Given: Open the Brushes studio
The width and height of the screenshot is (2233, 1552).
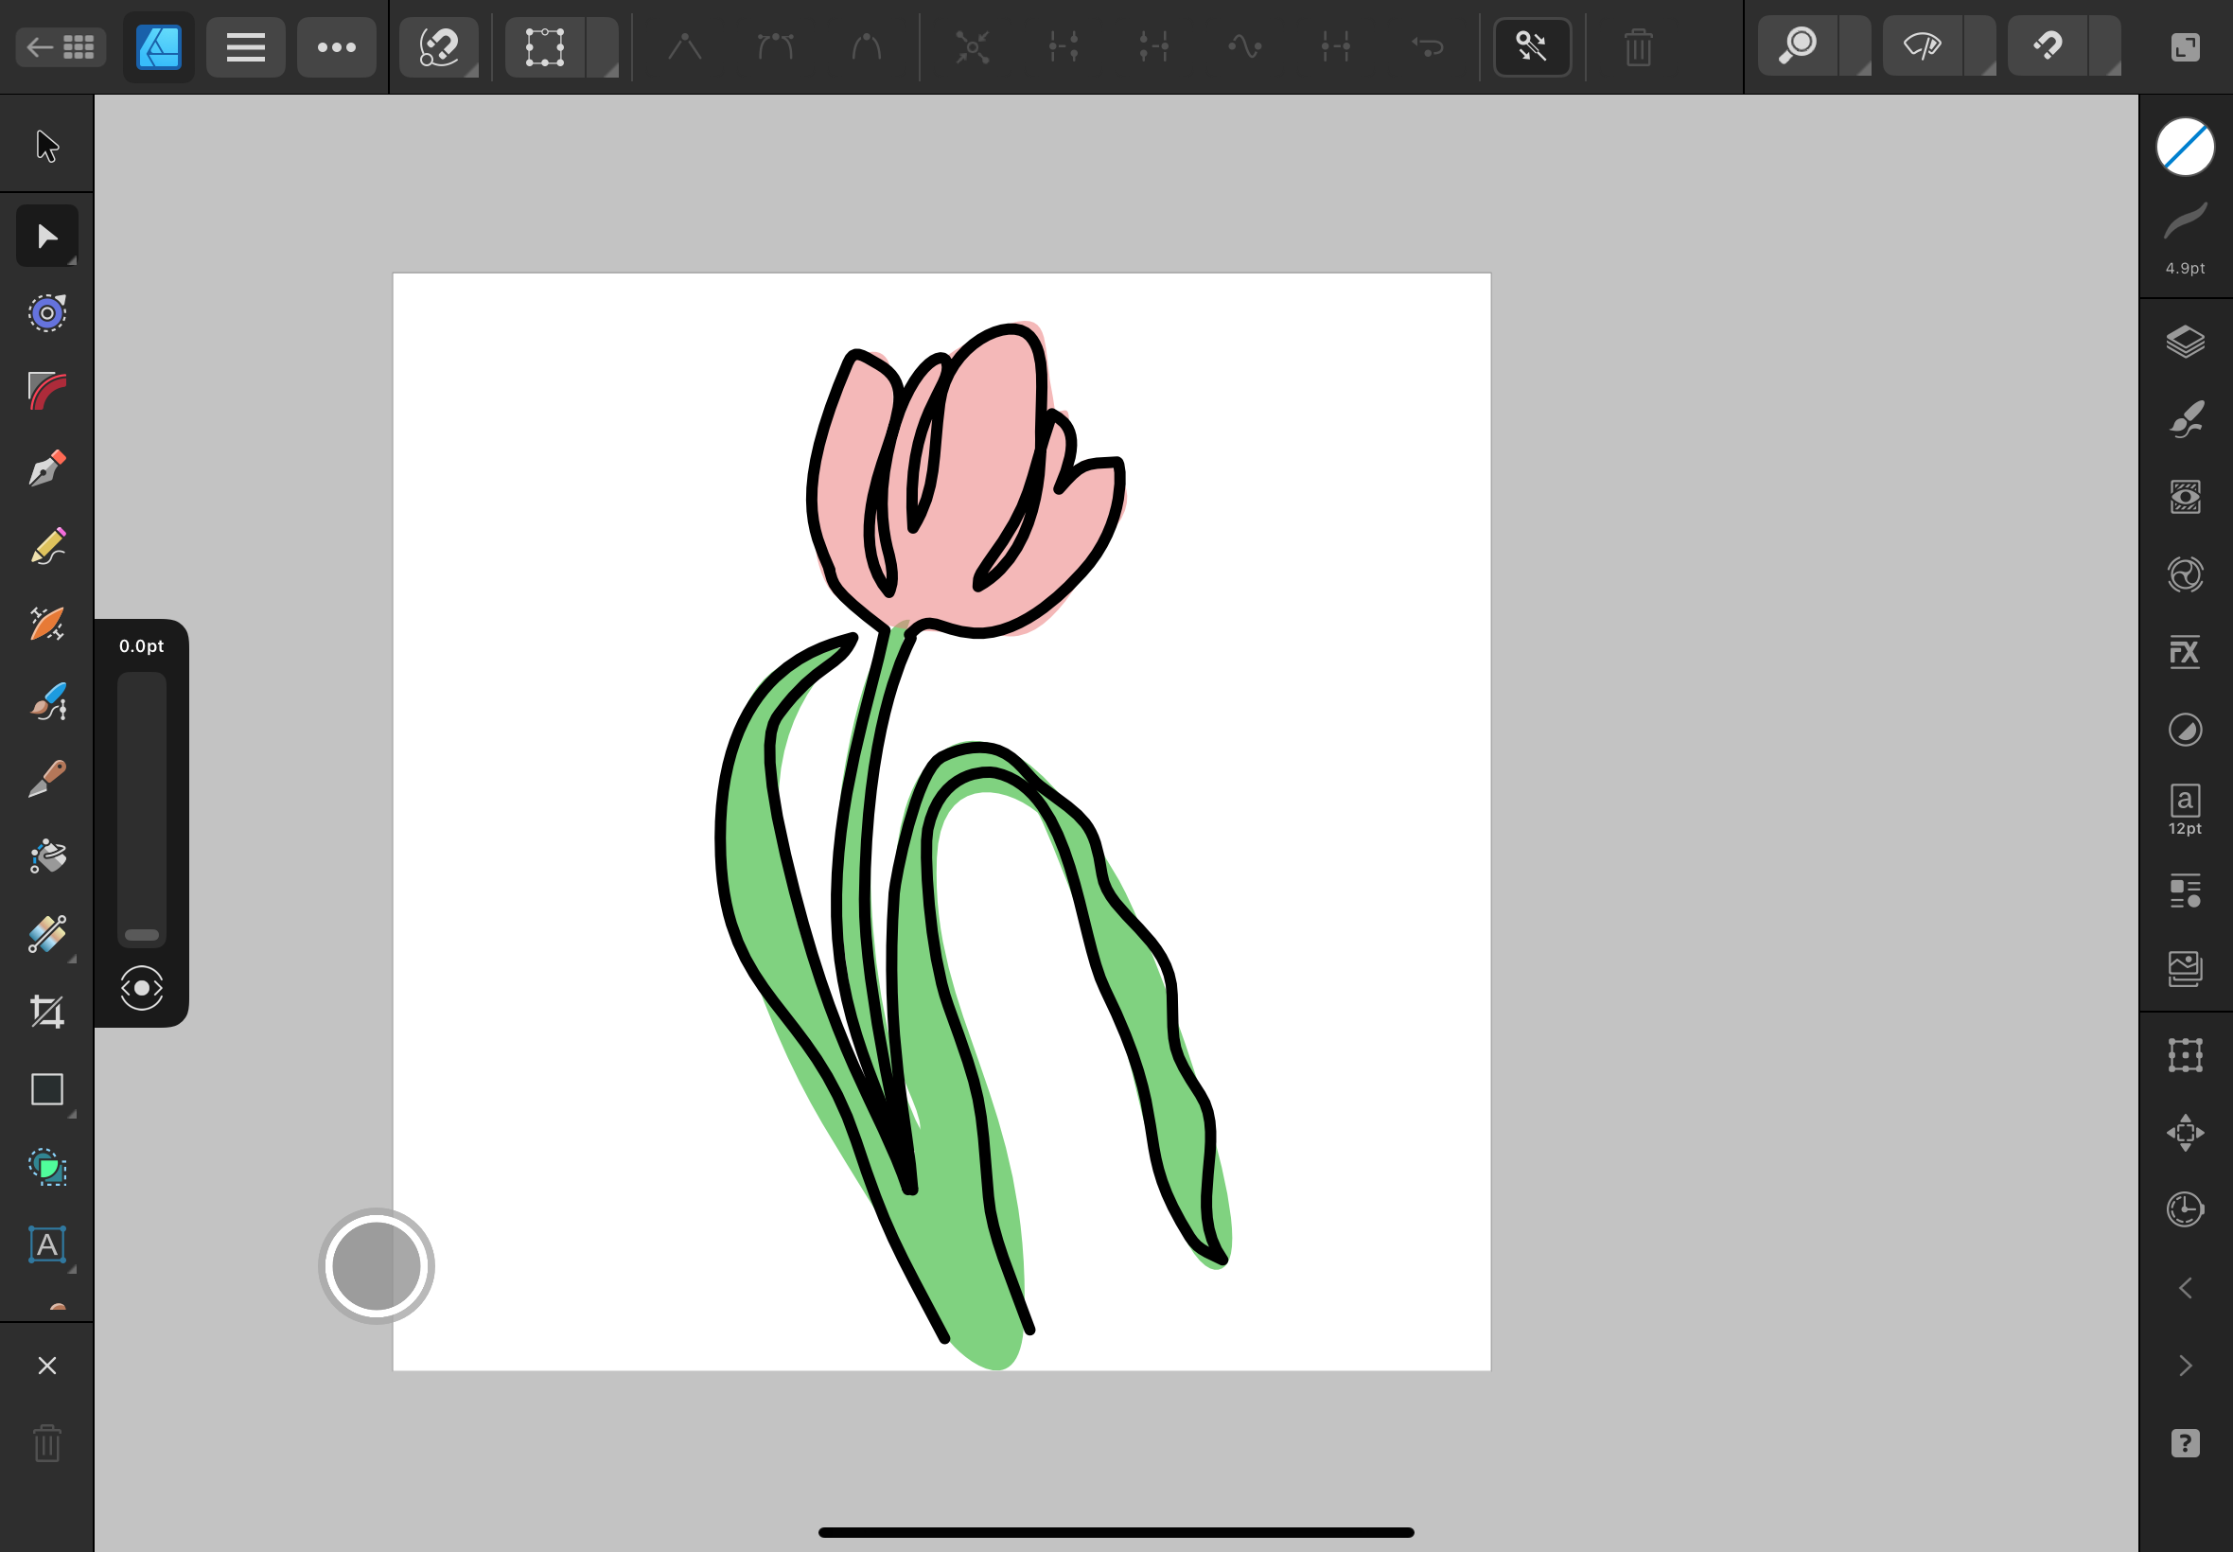Looking at the screenshot, I should (2186, 419).
